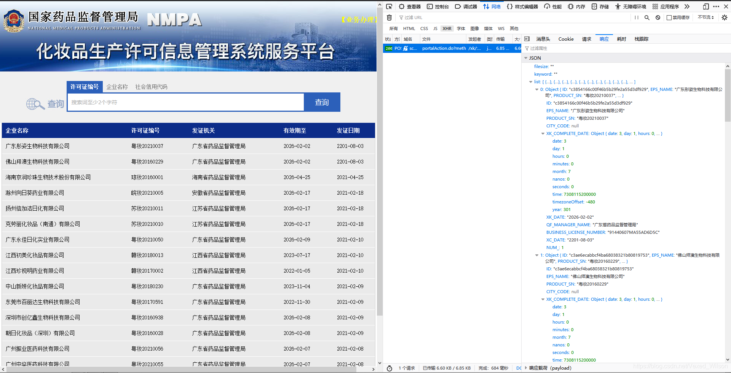Collapse first XK_COMPLETE_DATE object
This screenshot has width=731, height=373.
(x=543, y=133)
